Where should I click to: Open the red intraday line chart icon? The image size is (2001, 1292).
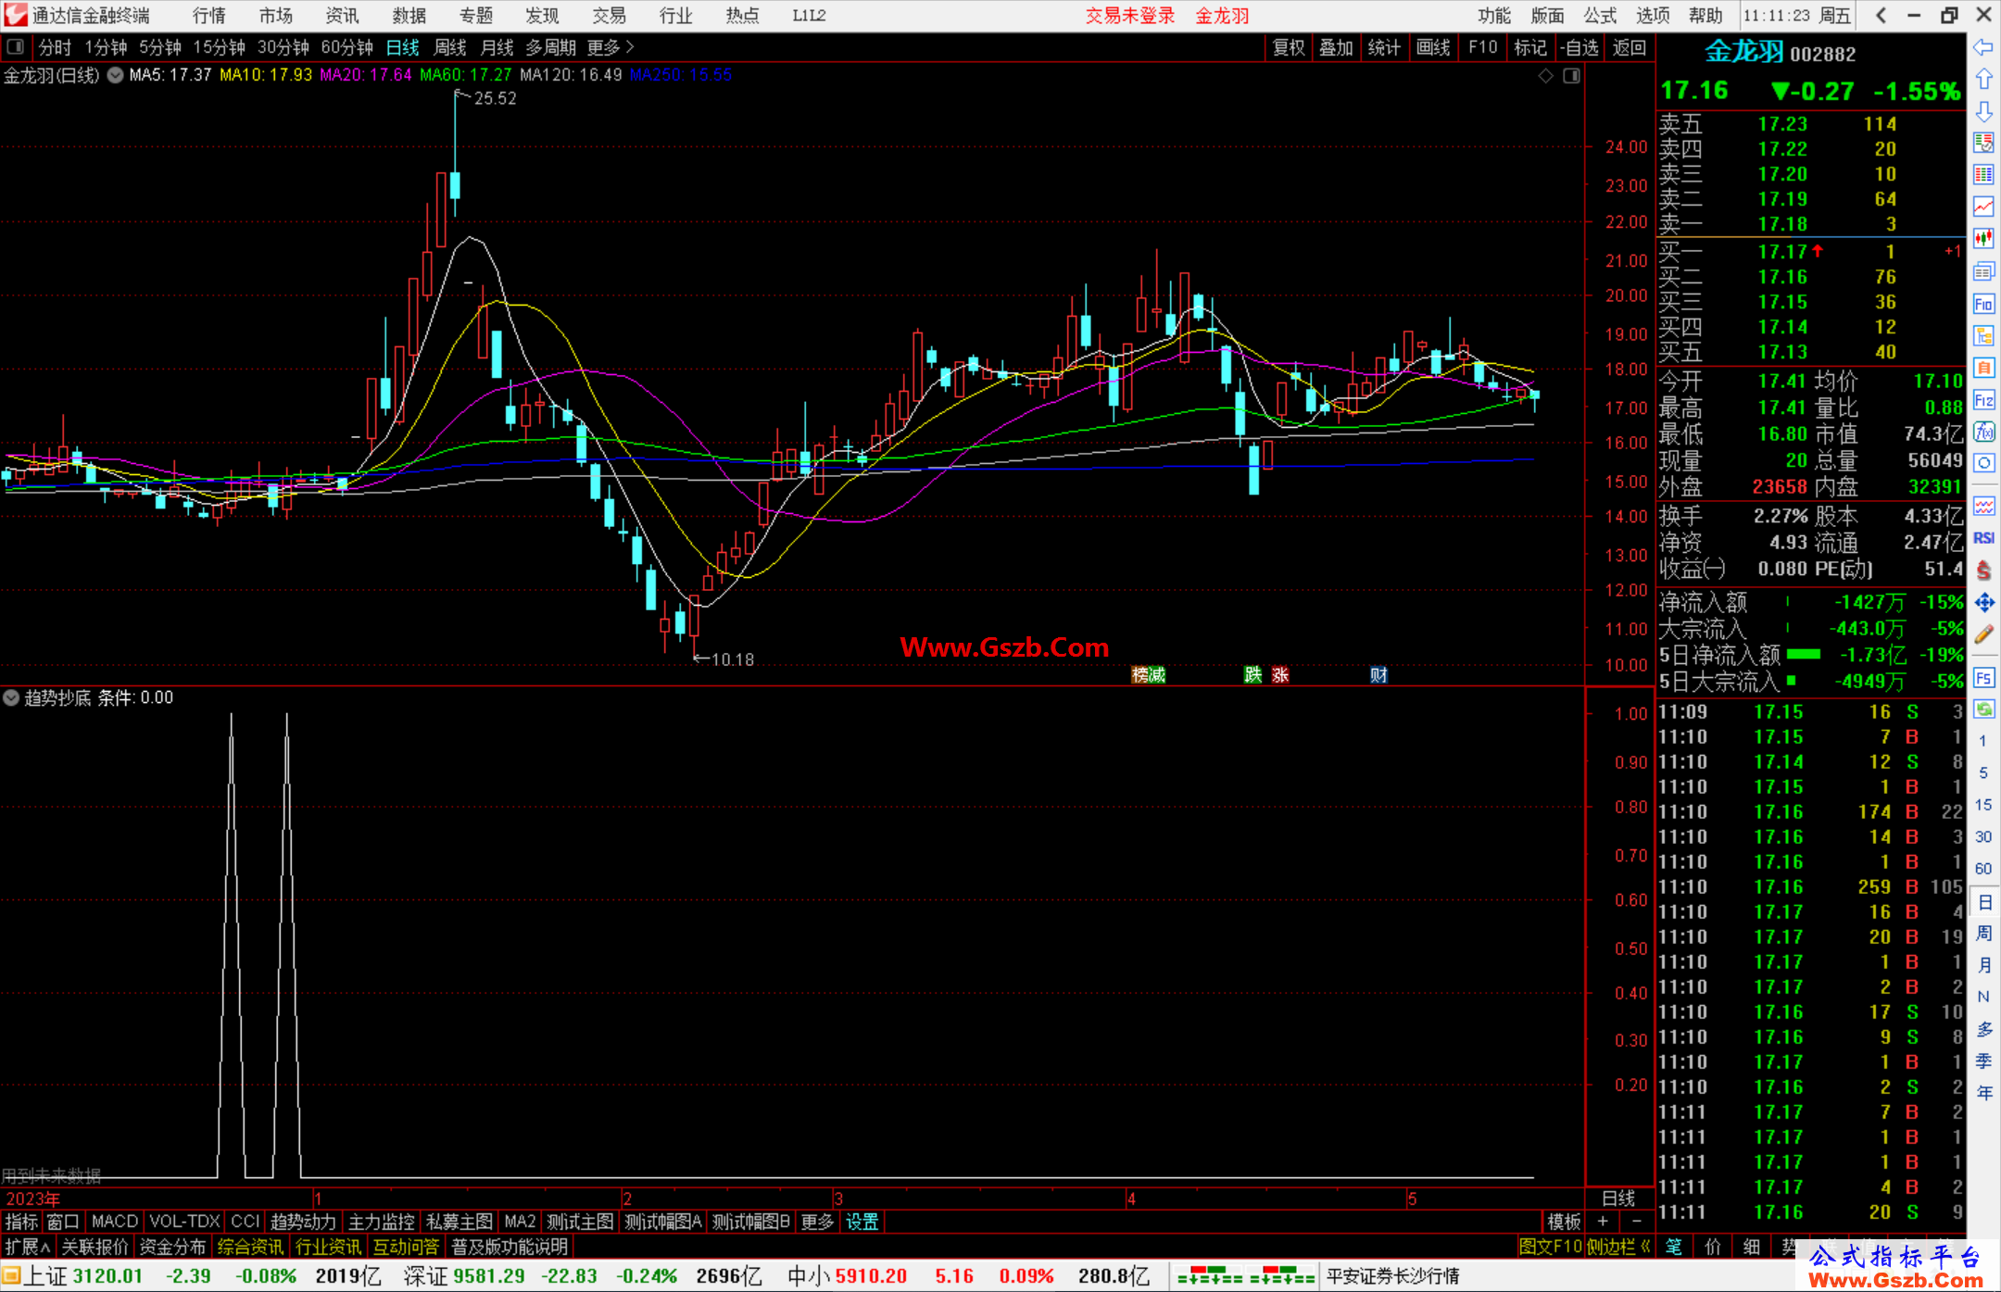click(1983, 207)
